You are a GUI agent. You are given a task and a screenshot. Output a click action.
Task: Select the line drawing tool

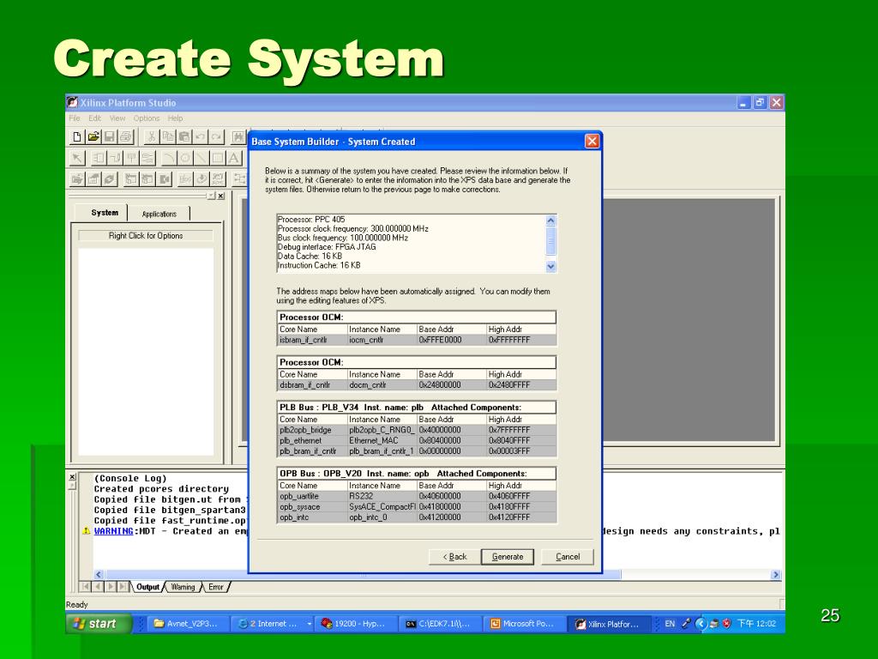pyautogui.click(x=201, y=158)
